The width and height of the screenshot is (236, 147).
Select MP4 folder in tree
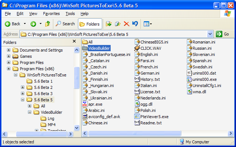tap(51, 125)
